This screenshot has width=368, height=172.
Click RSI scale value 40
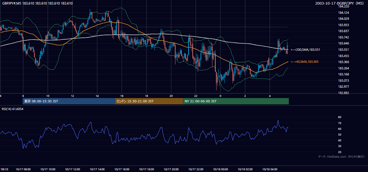point(339,140)
